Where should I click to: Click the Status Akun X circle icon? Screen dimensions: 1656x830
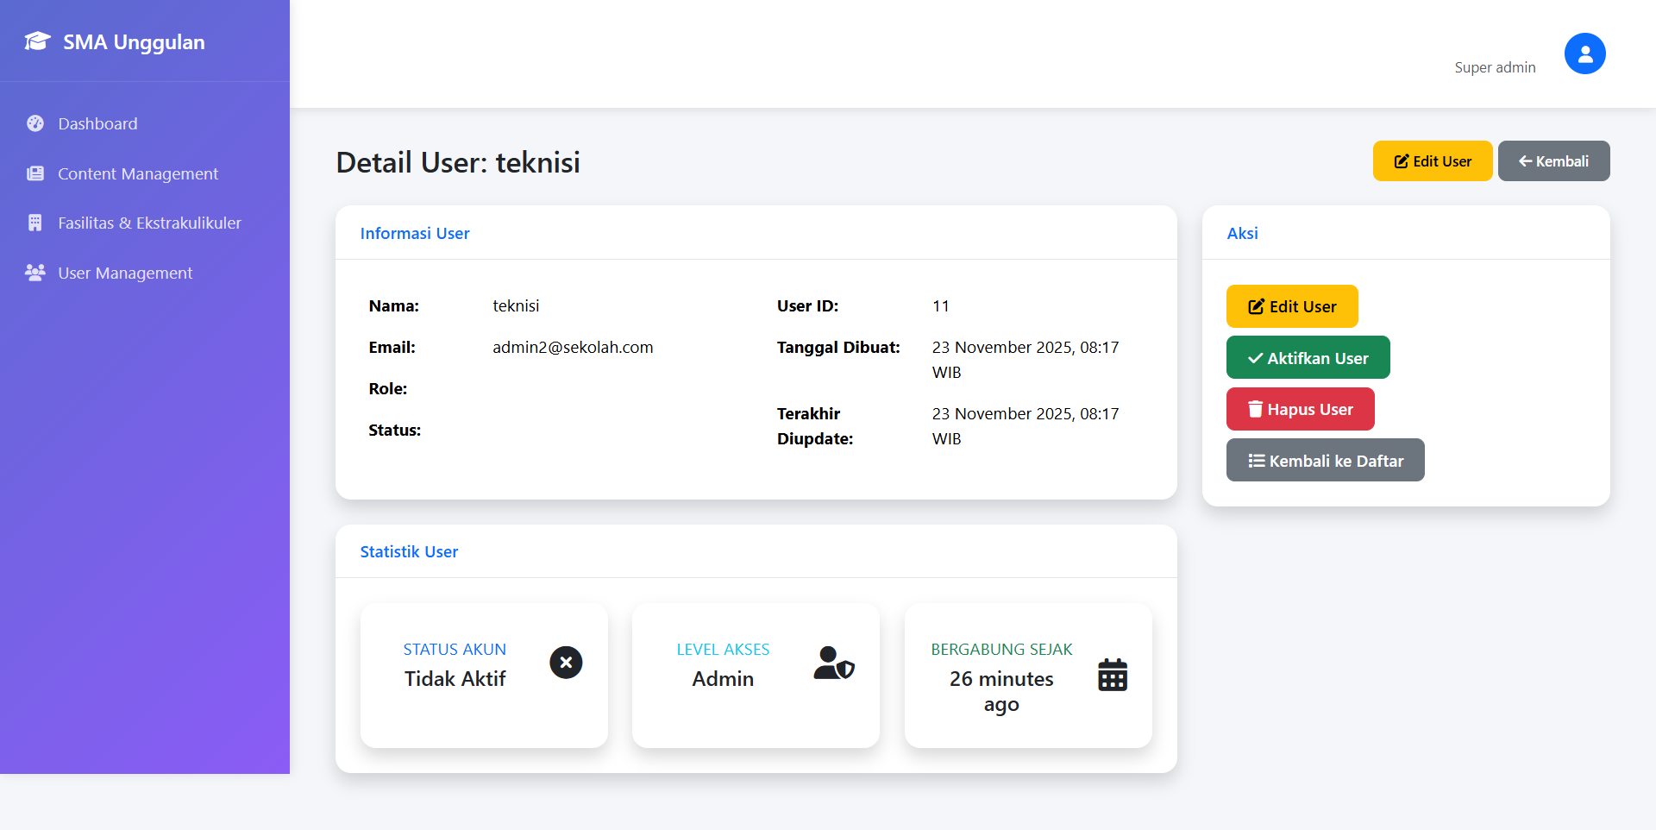[x=566, y=663]
